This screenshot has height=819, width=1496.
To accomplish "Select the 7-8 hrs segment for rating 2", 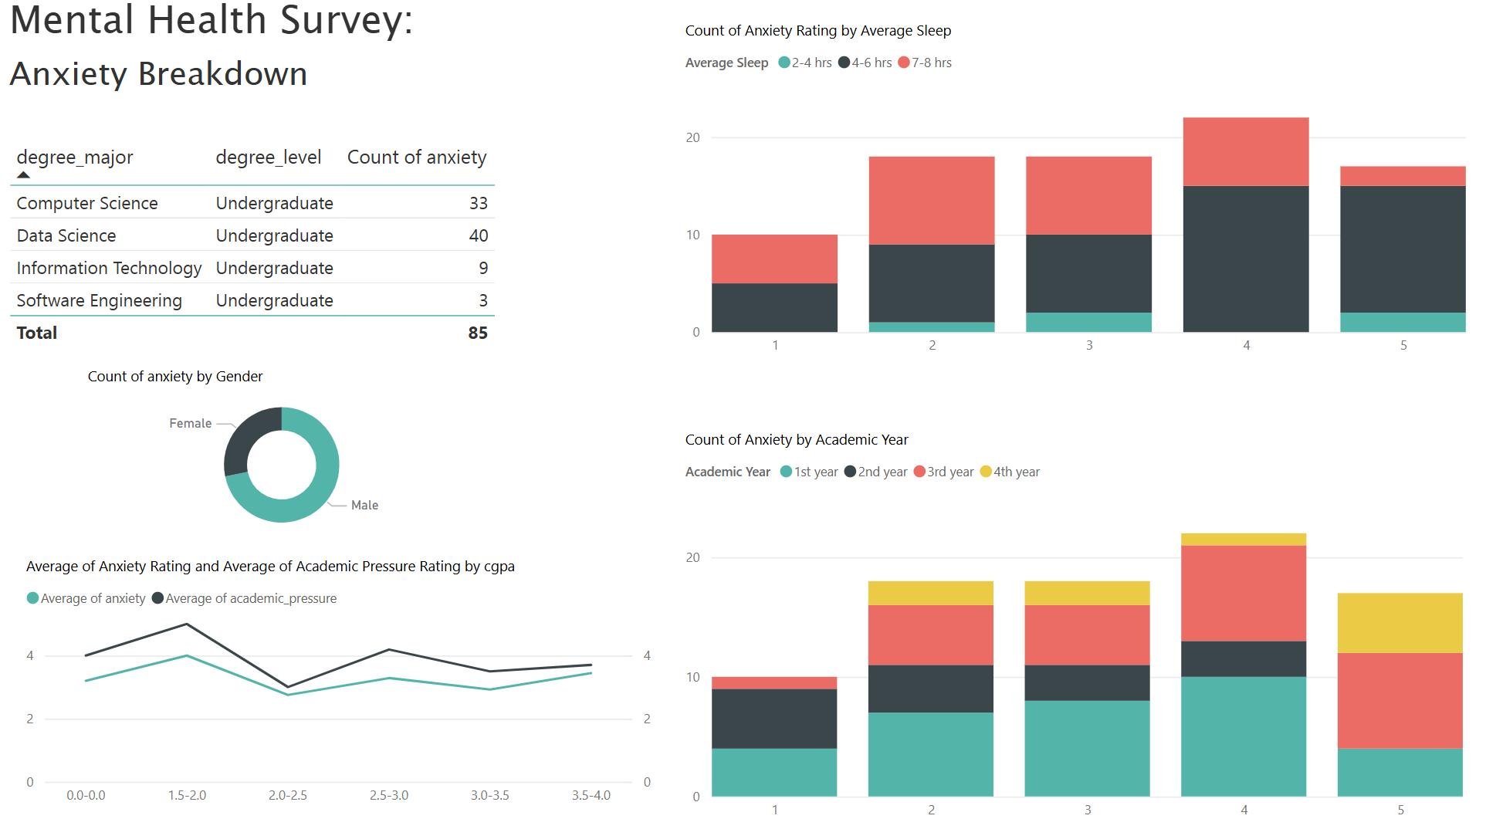I will pos(932,201).
